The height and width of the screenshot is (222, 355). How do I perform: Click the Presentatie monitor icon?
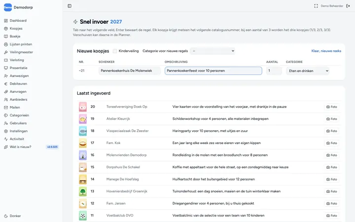(x=6, y=68)
